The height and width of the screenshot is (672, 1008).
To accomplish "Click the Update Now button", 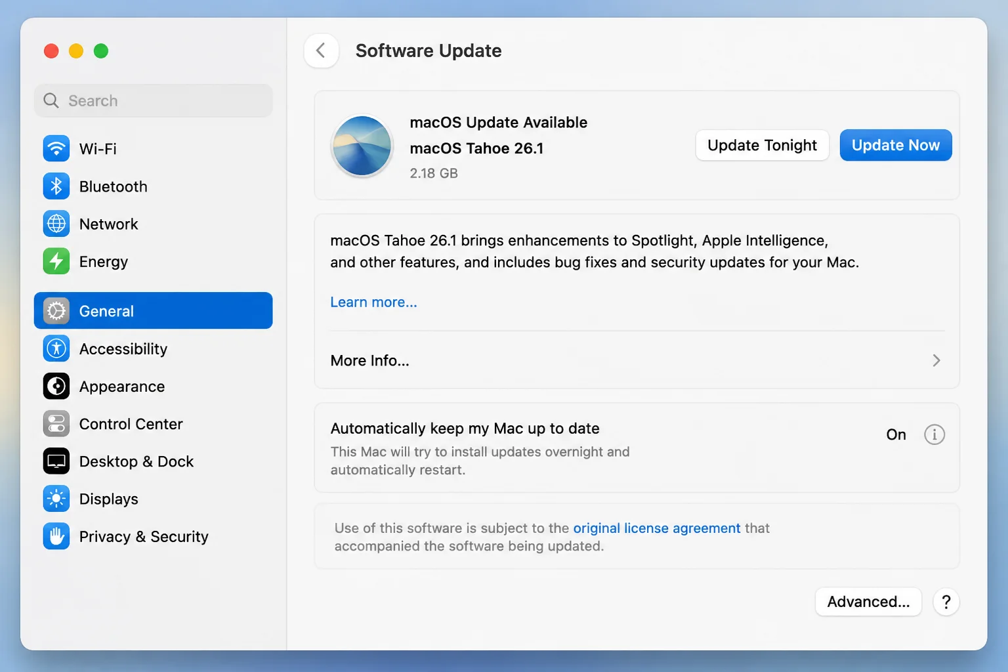I will pos(896,145).
